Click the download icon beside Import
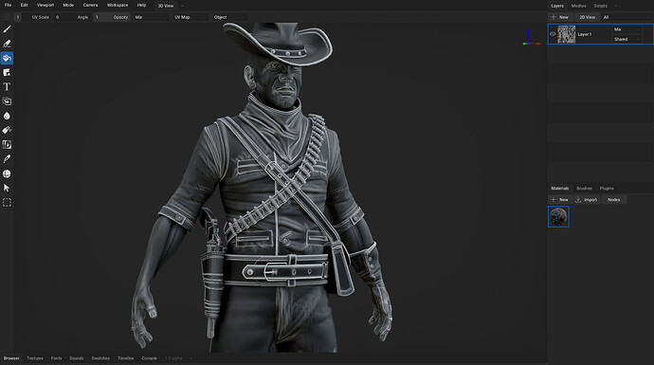This screenshot has height=365, width=654. click(578, 200)
